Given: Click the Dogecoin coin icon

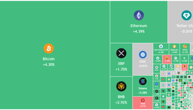Looking at the screenshot, I should point(174,46).
